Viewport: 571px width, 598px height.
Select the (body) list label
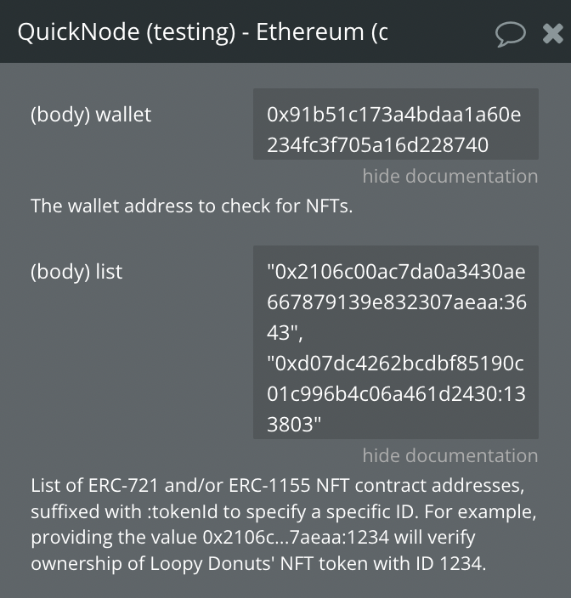coord(76,272)
